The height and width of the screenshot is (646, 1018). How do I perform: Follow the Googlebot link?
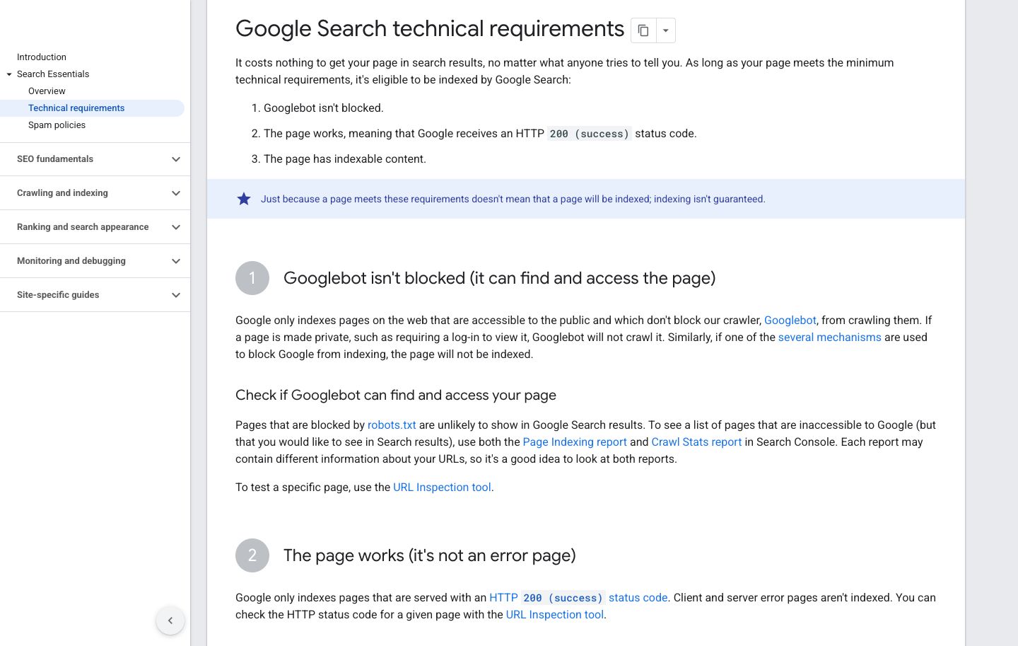point(790,321)
